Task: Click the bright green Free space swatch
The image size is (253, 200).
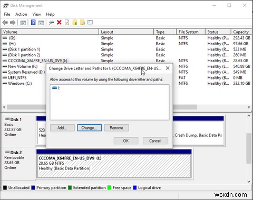Action: [x=109, y=188]
